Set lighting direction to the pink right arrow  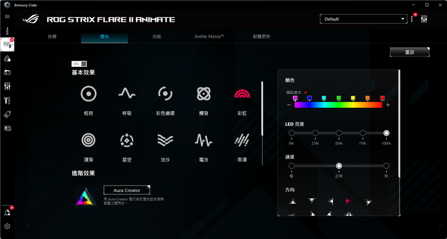[x=348, y=201]
